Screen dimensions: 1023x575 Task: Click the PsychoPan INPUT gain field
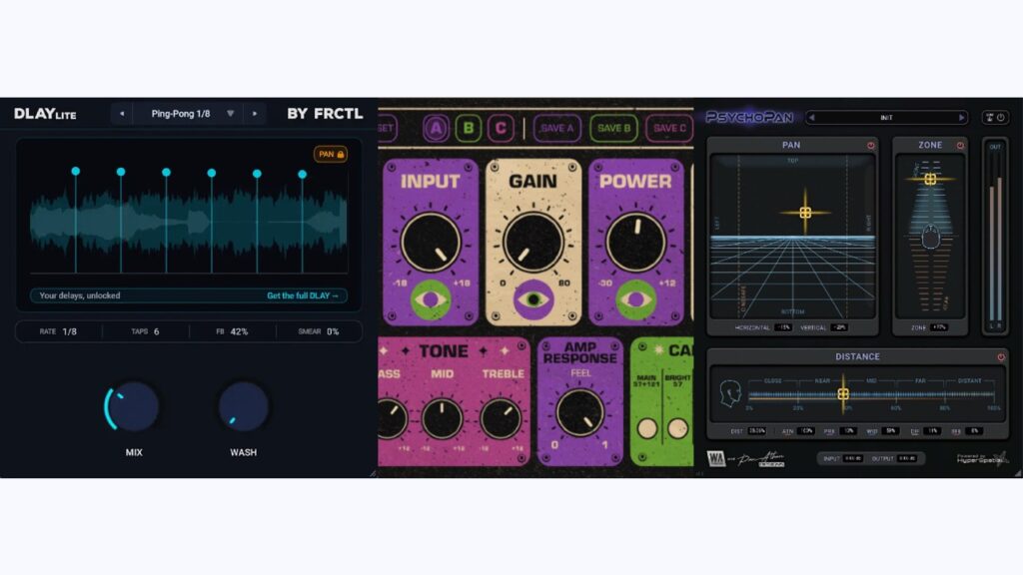(853, 458)
